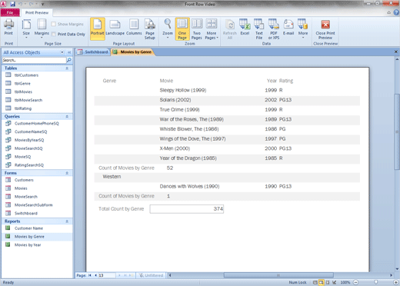This screenshot has height=286, width=400.
Task: Collapse the Reports group
Action: click(67, 221)
